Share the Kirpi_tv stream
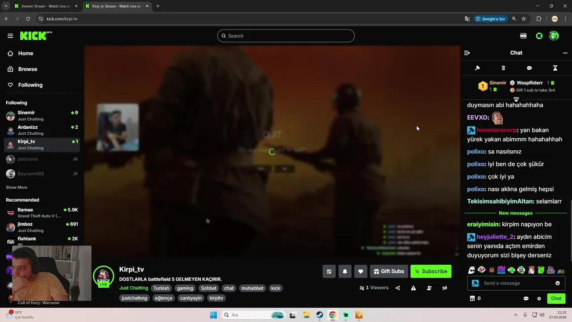Viewport: 572px width, 322px height. pyautogui.click(x=398, y=288)
